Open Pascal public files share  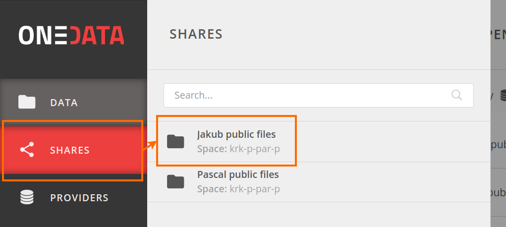[238, 174]
